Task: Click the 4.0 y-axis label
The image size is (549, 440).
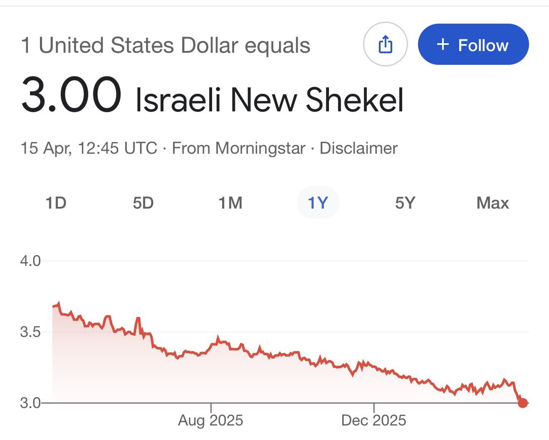Action: coord(30,261)
